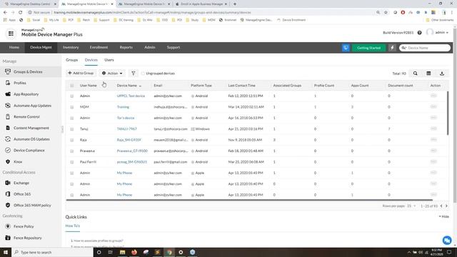Click the table horizontal scrollbar
This screenshot has height=257, width=457.
[x=249, y=200]
